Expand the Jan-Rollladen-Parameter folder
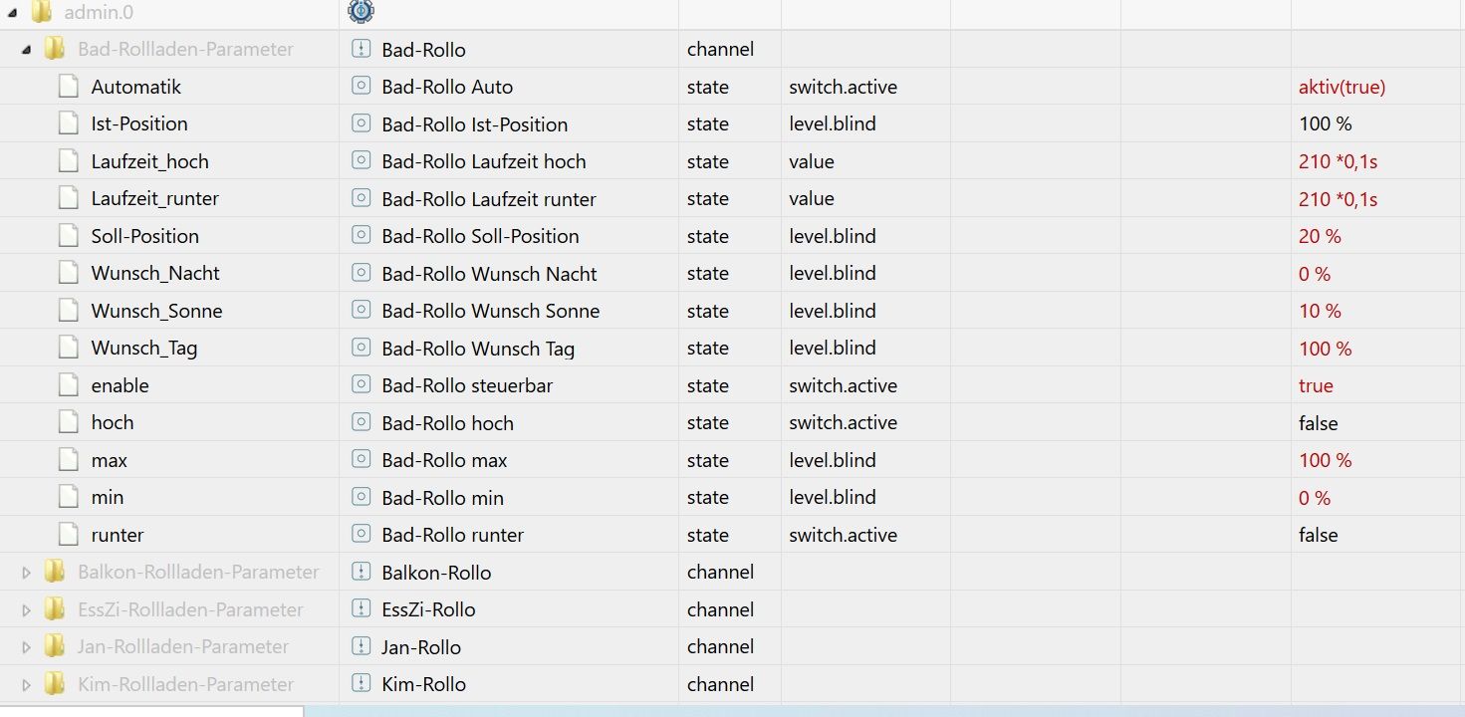The height and width of the screenshot is (717, 1465). [x=26, y=647]
